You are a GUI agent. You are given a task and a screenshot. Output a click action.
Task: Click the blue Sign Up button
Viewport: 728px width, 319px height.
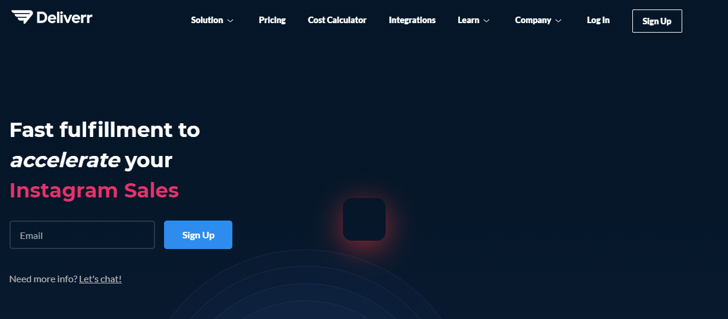pyautogui.click(x=198, y=235)
